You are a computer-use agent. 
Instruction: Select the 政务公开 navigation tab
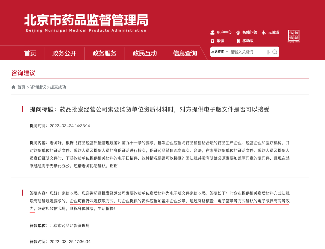tap(64, 53)
